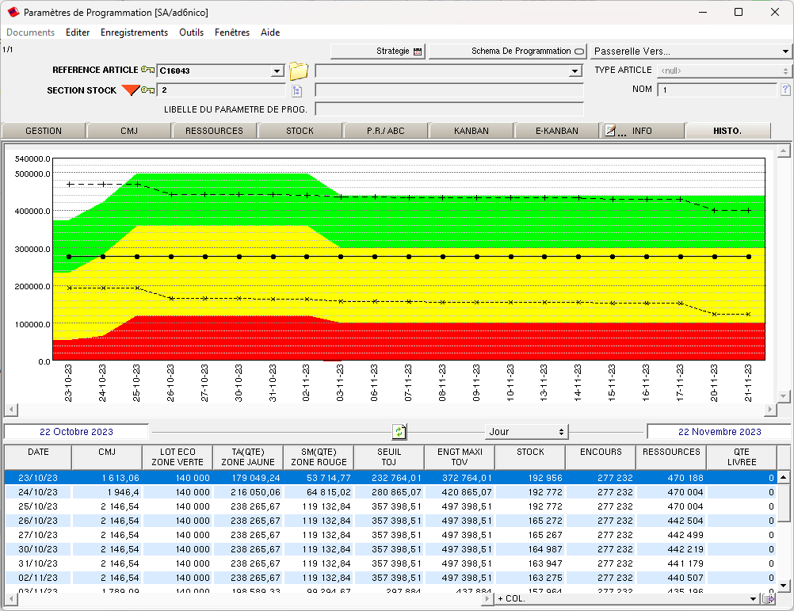Open the INFO tab with notepad icon
The image size is (794, 611).
[641, 131]
